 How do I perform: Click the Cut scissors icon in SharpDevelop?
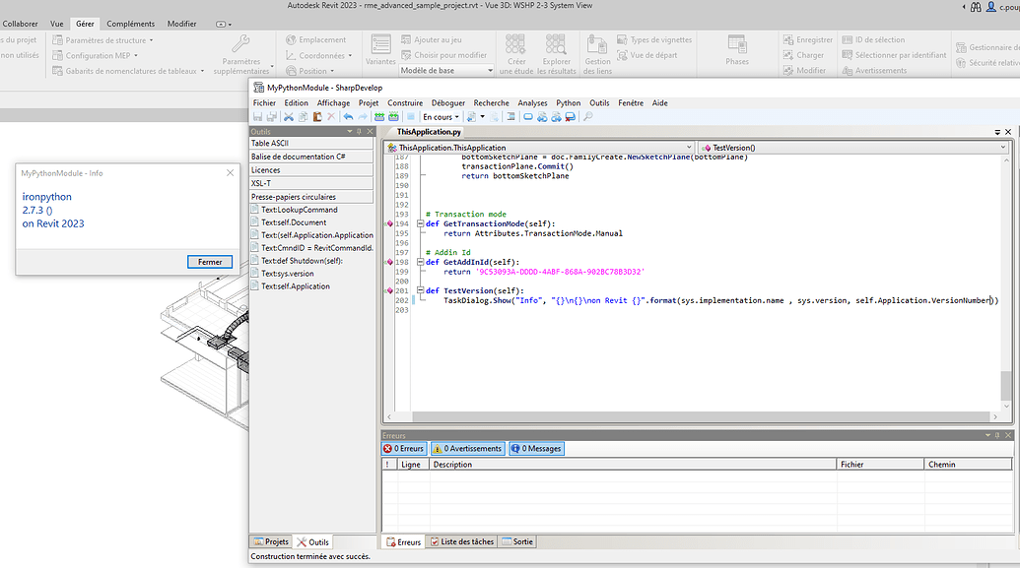tap(287, 116)
